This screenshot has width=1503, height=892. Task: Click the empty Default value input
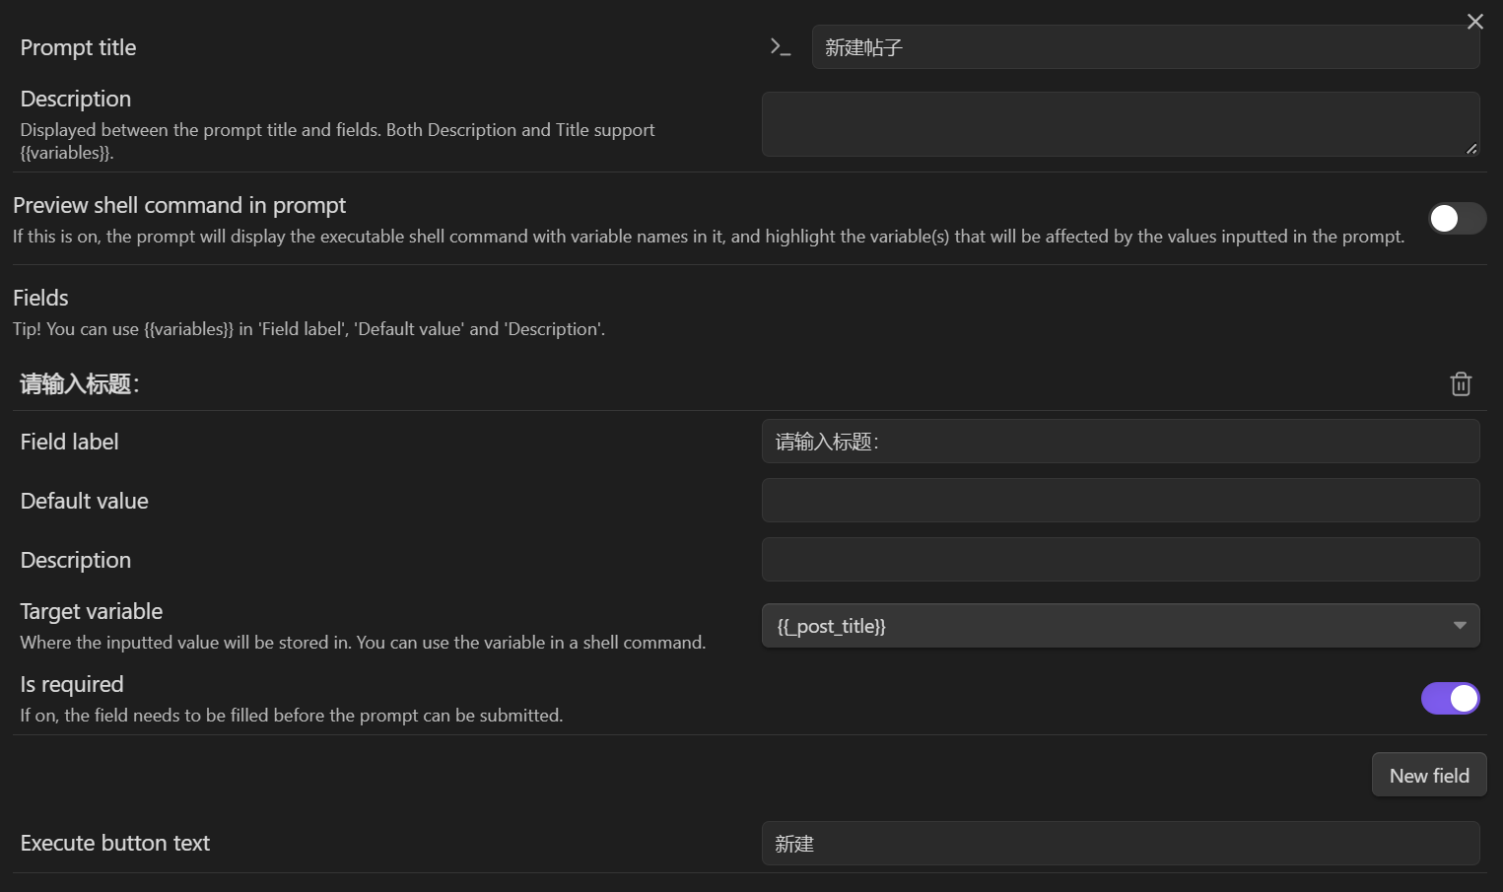pyautogui.click(x=1120, y=501)
